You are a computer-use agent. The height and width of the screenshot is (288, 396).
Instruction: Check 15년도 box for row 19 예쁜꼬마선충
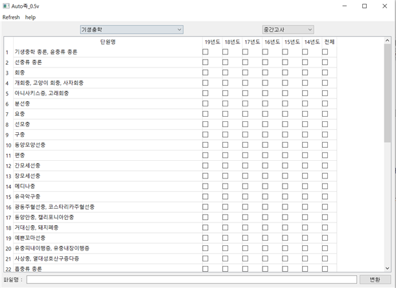click(x=285, y=238)
